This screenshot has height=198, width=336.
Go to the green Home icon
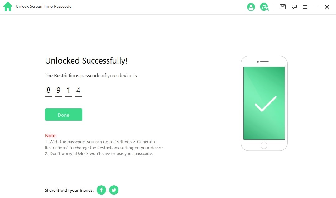click(x=8, y=7)
